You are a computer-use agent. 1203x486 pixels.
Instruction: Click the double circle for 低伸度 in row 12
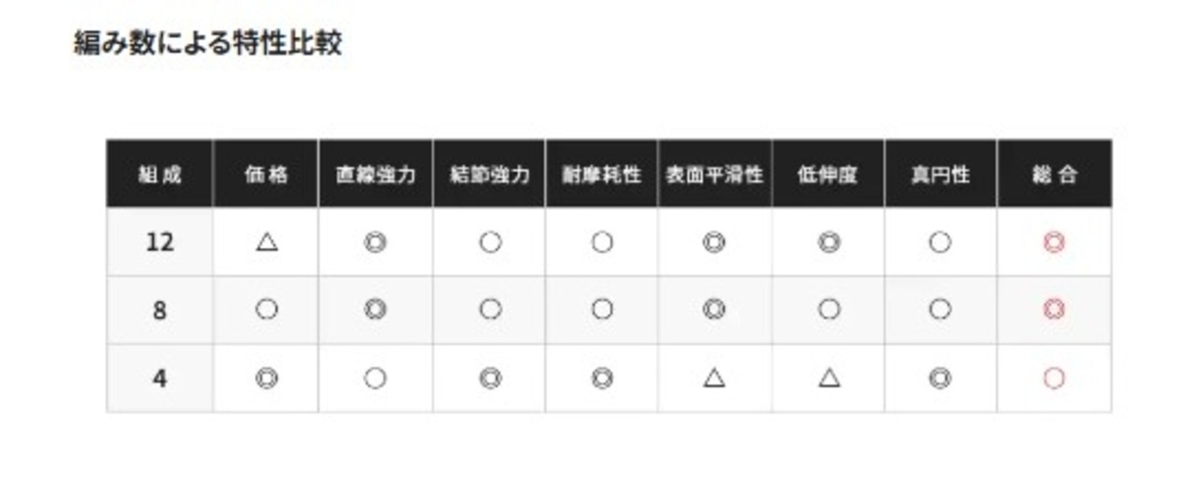click(828, 243)
